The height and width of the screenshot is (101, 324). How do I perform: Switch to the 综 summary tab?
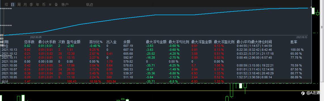coord(7,4)
